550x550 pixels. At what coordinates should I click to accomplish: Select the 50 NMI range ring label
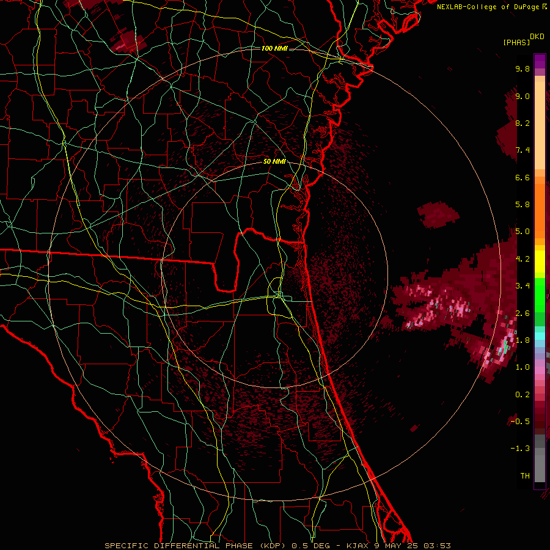[274, 161]
